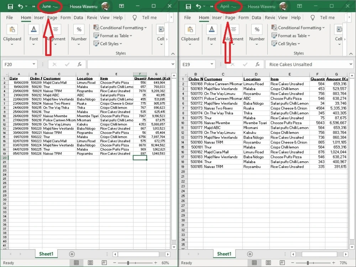Open the Redo dropdown arrow in April workbook
356x267 pixels.
pyautogui.click(x=204, y=6)
